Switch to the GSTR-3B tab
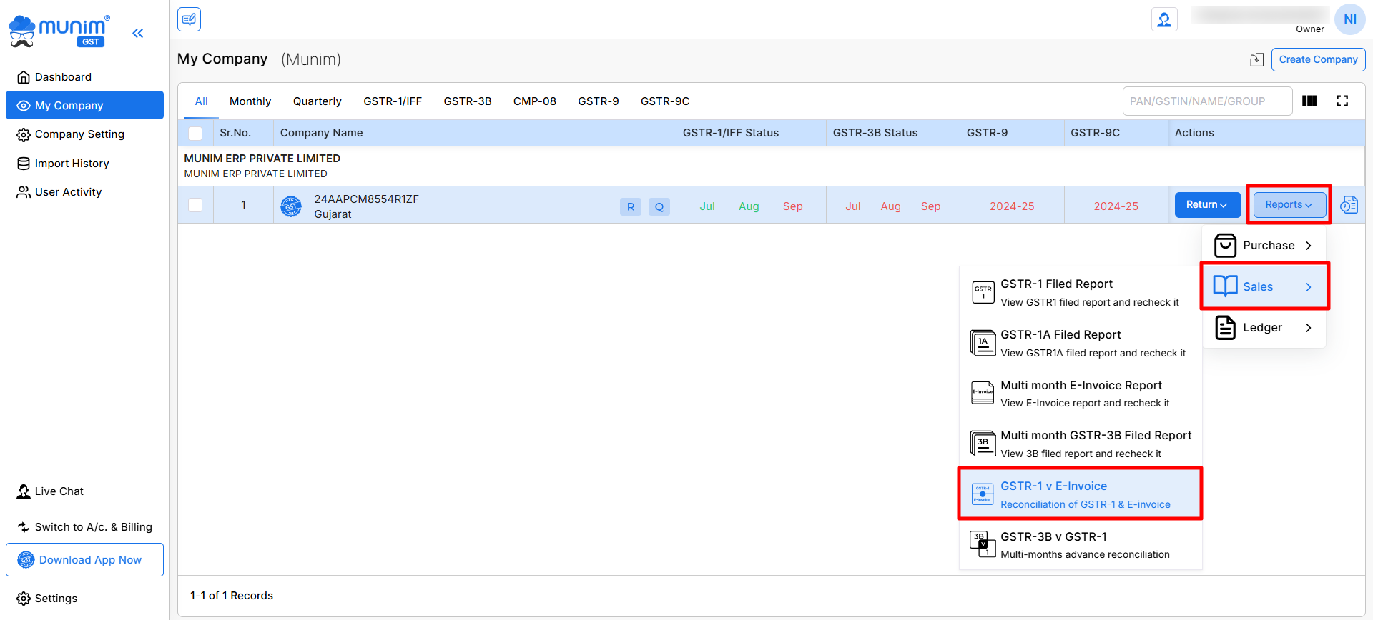 point(468,101)
